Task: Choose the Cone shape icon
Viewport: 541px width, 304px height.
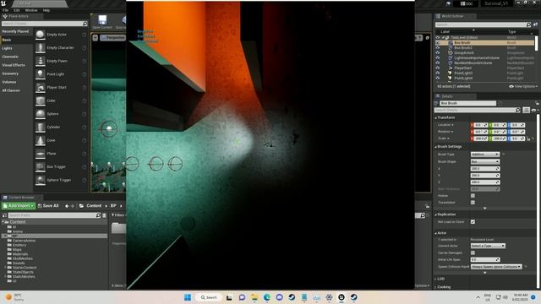Action: click(x=41, y=140)
